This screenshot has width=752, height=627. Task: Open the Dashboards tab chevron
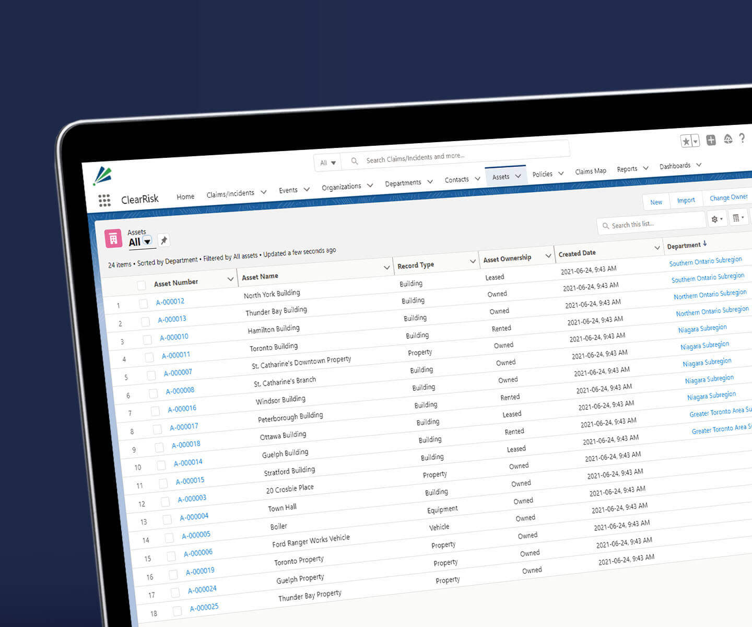[699, 165]
